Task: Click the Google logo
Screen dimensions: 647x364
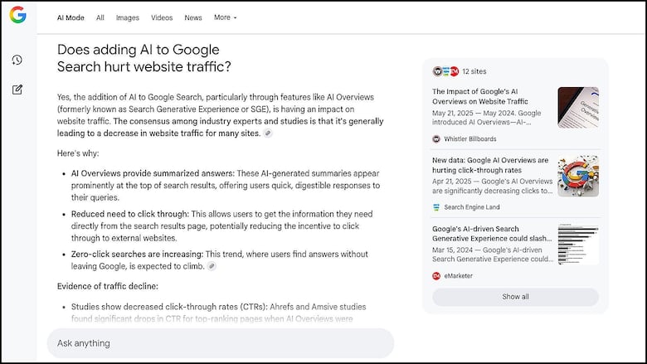Action: point(17,15)
